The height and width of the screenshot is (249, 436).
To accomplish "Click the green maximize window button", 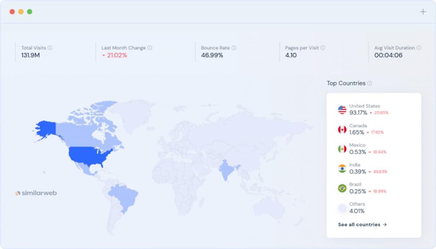I will [30, 12].
